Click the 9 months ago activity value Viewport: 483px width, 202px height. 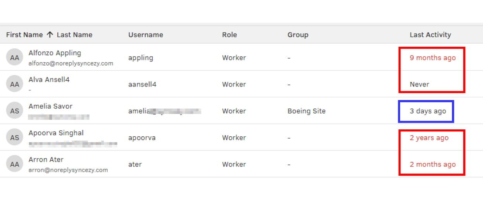[x=433, y=58]
